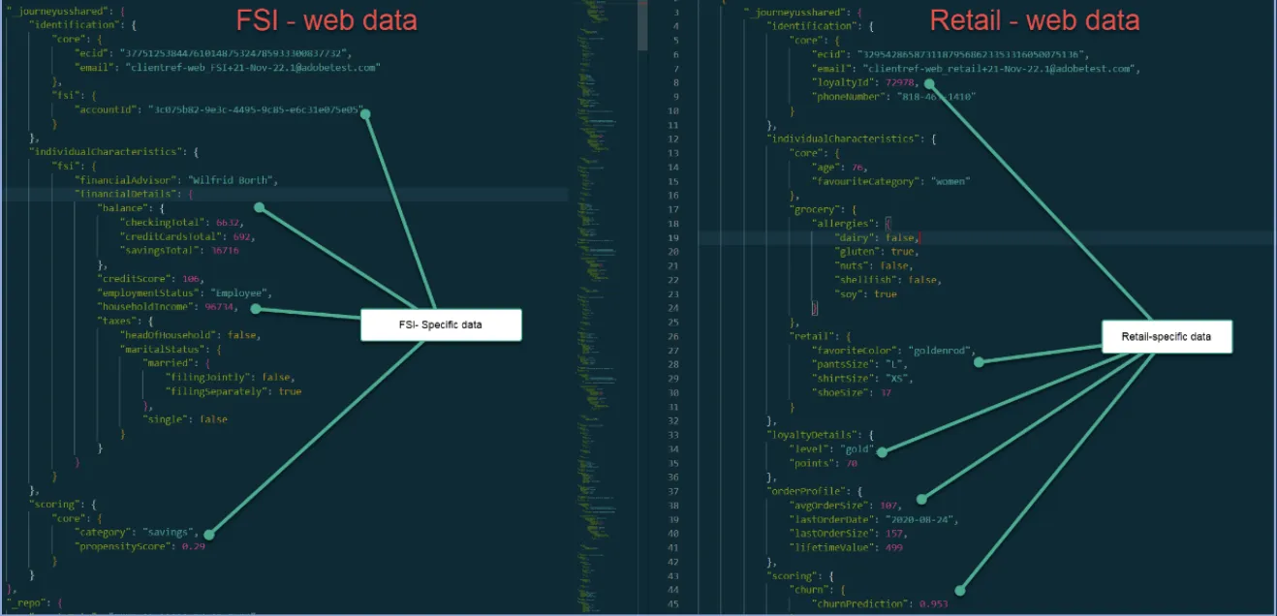Click the "favoriteColor" property
The image size is (1277, 616).
point(895,350)
